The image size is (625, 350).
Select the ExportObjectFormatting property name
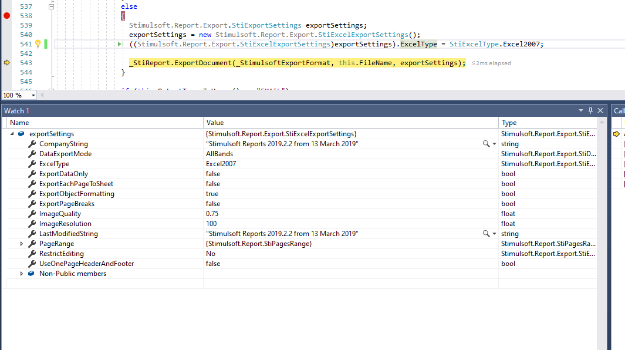point(76,194)
